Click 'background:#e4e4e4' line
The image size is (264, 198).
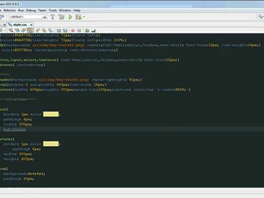24,174
